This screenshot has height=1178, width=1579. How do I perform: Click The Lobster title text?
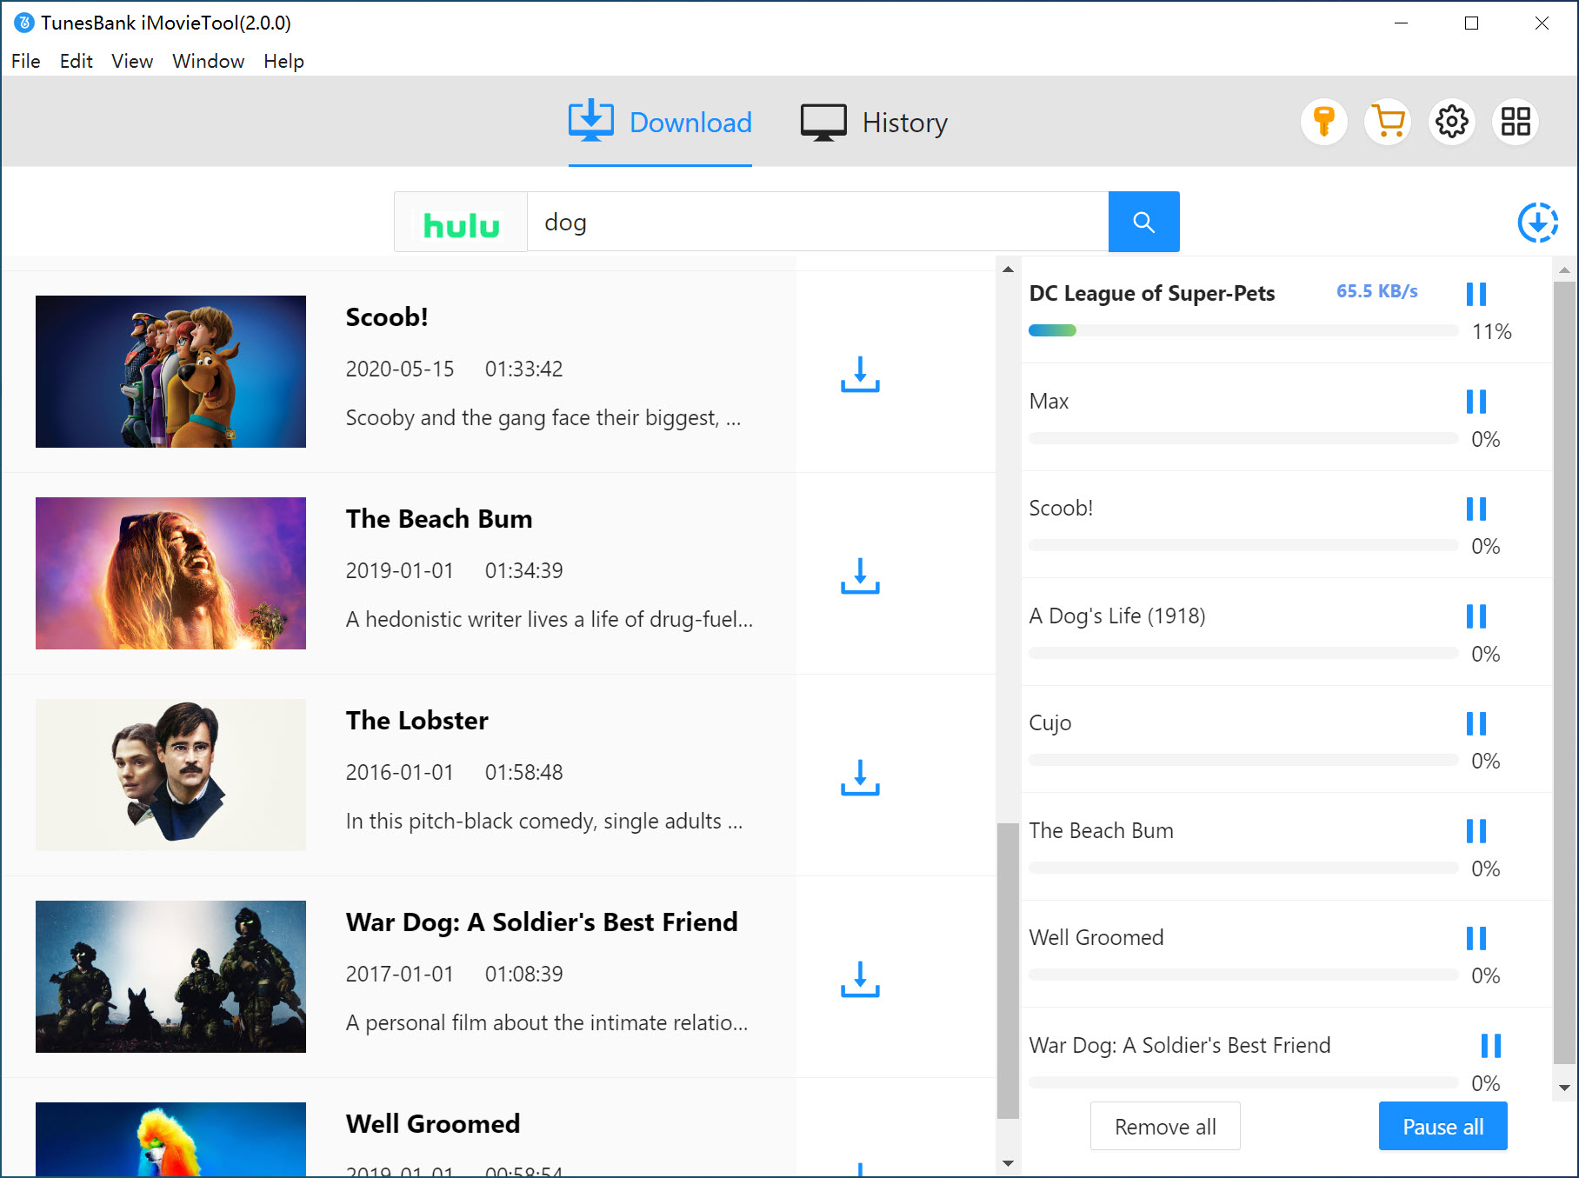pyautogui.click(x=416, y=721)
